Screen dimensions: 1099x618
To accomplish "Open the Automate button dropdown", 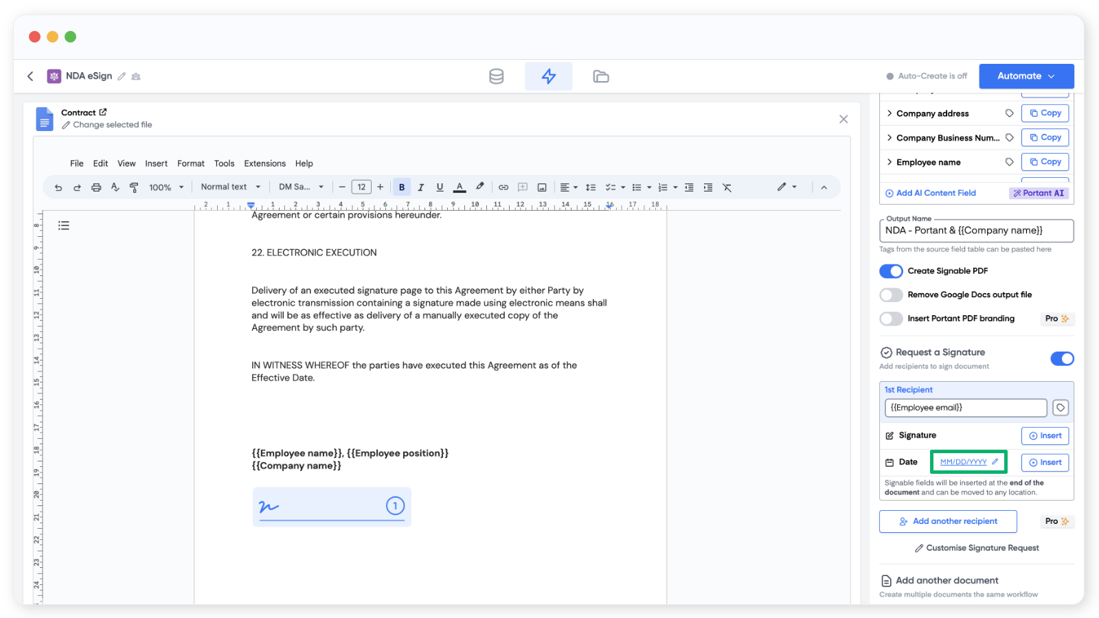I will [1026, 76].
